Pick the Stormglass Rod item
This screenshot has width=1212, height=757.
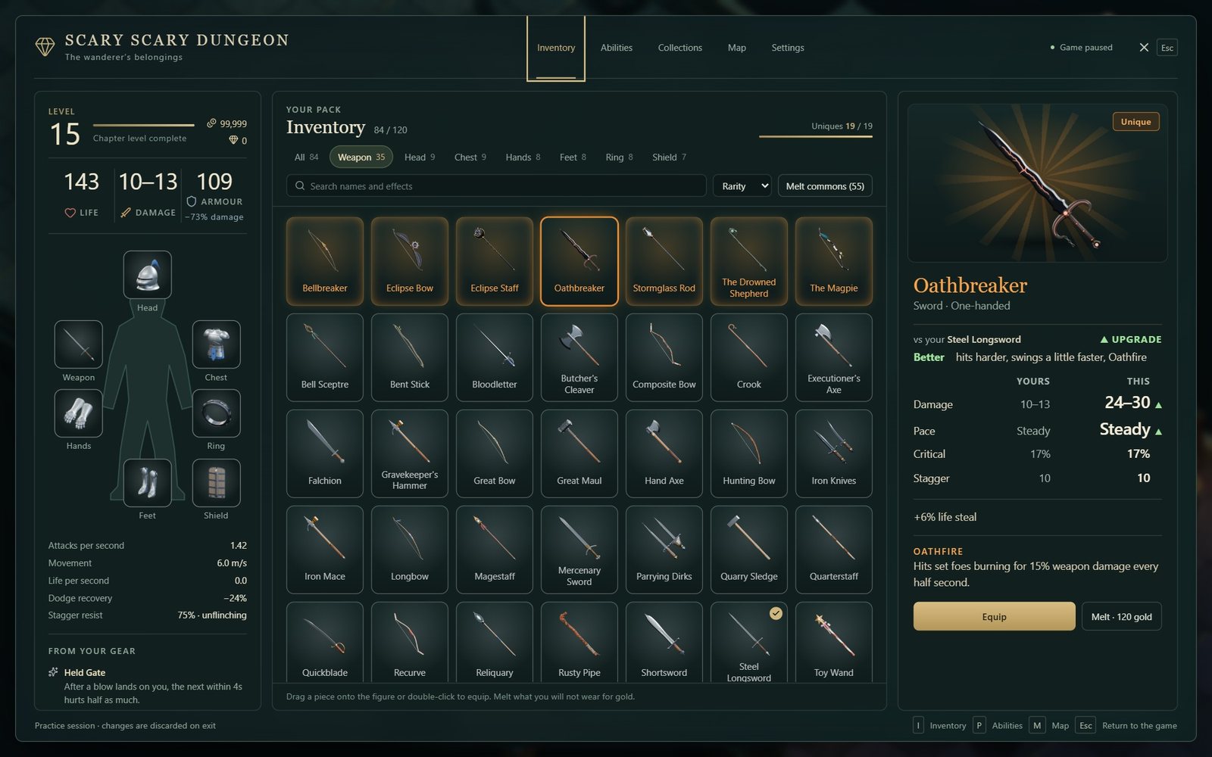[664, 261]
